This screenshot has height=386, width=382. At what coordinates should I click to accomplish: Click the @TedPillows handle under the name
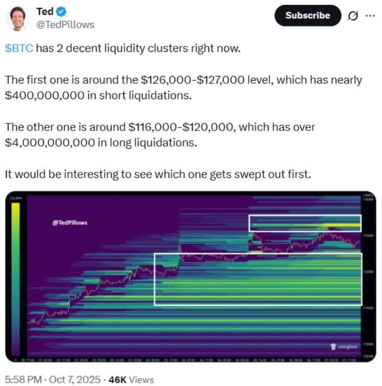click(x=65, y=25)
